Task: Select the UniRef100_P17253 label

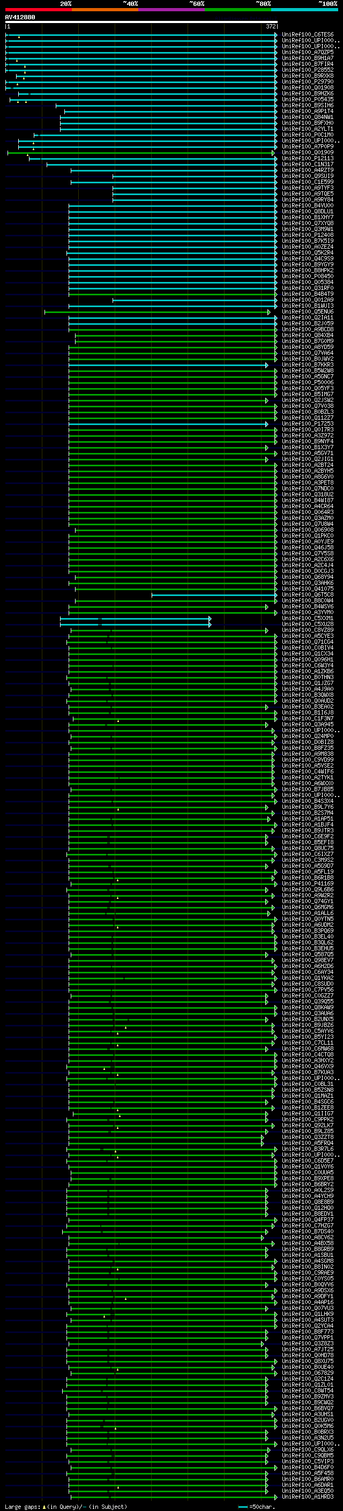Action: coord(308,423)
